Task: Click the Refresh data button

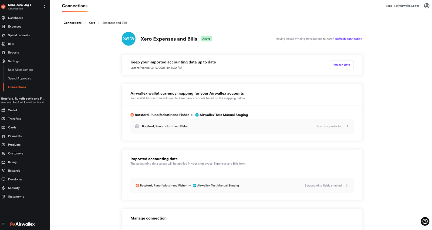Action: pyautogui.click(x=341, y=65)
